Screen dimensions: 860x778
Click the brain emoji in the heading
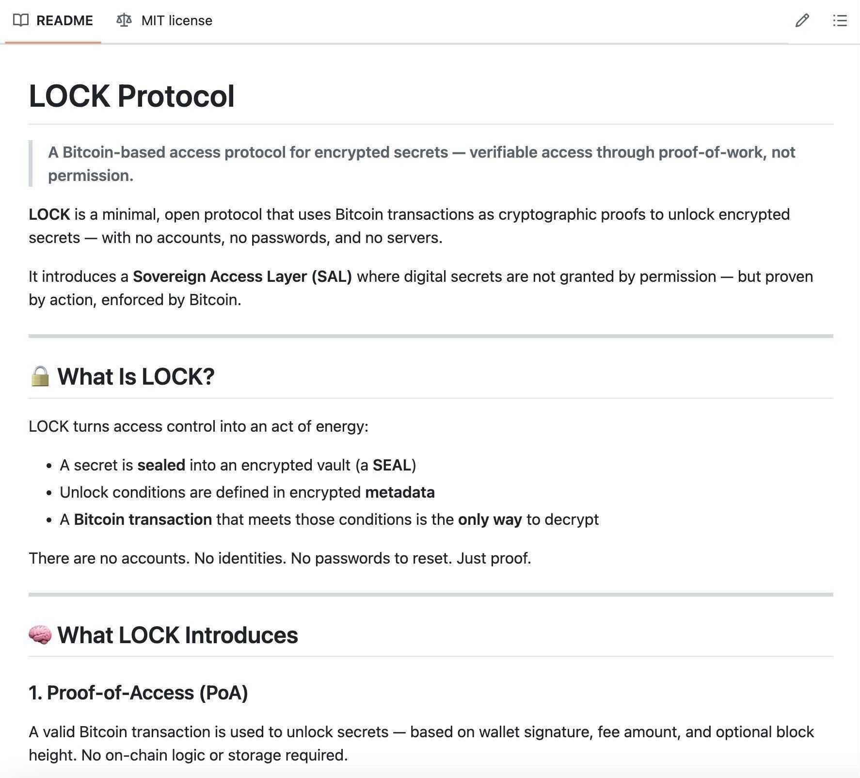click(x=40, y=635)
